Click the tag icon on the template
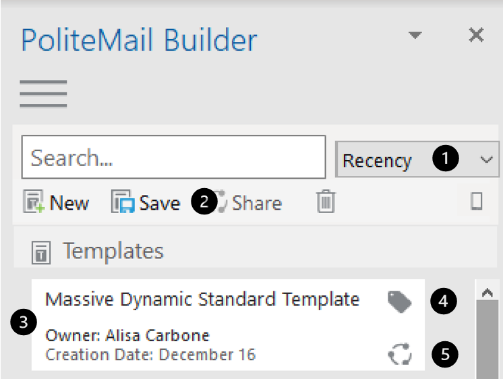Viewport: 503px width, 379px height. (x=399, y=301)
